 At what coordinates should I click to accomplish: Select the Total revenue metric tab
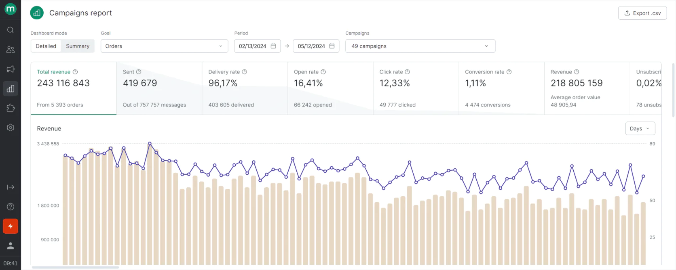click(74, 88)
